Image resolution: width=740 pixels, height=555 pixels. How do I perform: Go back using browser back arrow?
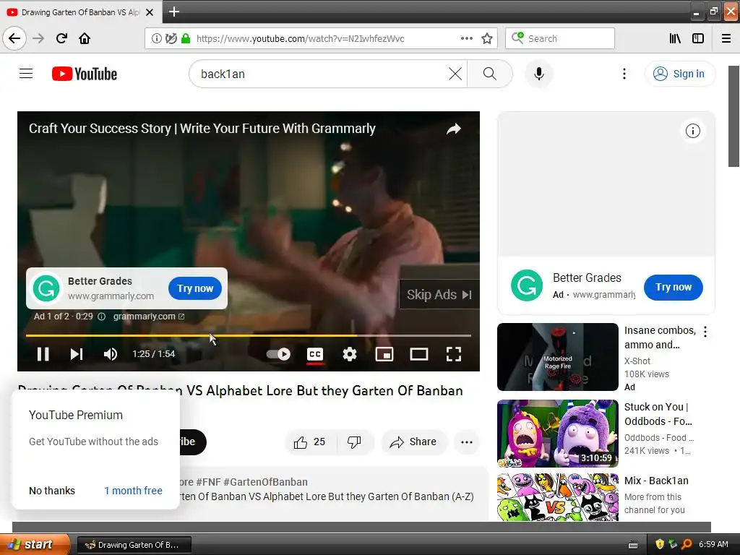pyautogui.click(x=14, y=38)
